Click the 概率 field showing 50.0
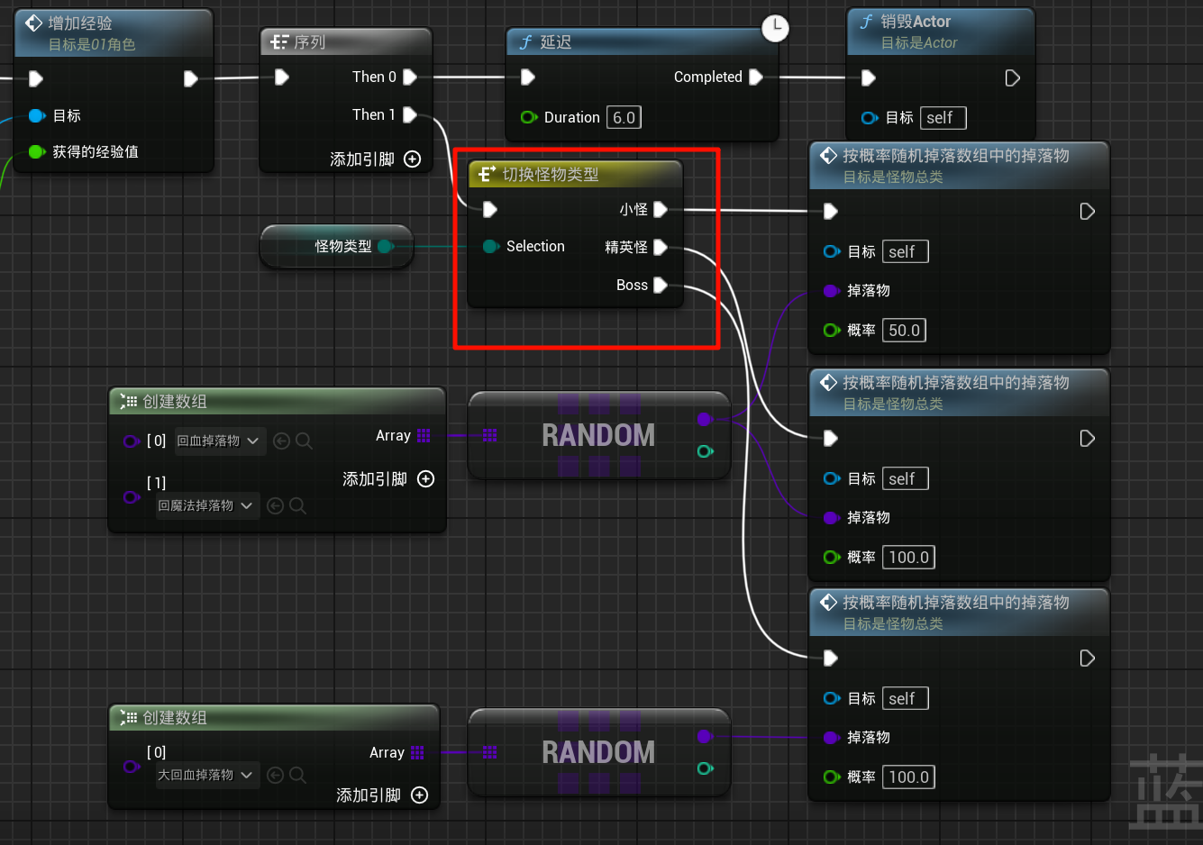The height and width of the screenshot is (845, 1203). click(904, 331)
